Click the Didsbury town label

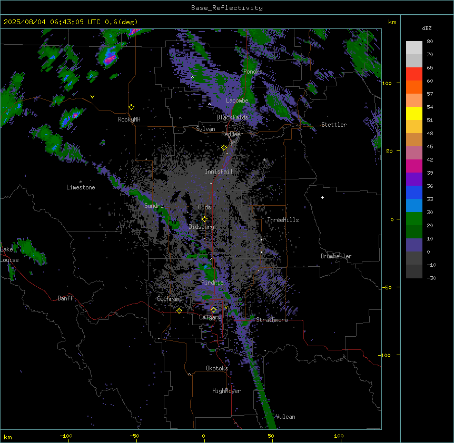coord(202,227)
